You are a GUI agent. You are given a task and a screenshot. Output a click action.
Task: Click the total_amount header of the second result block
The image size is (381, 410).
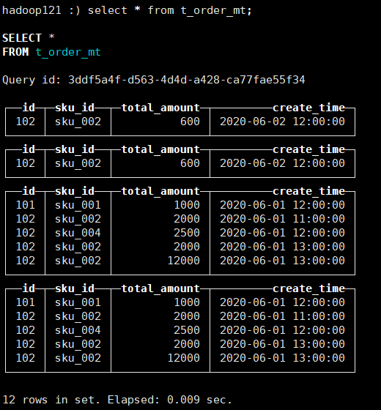click(x=160, y=149)
